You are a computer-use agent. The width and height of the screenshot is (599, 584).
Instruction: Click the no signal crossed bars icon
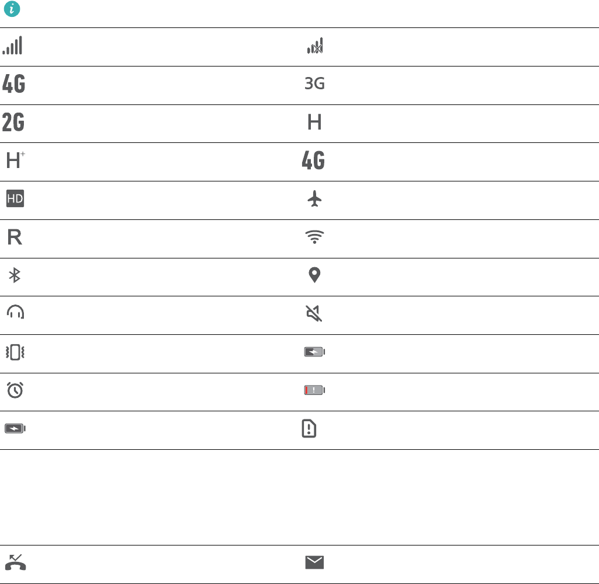(315, 46)
